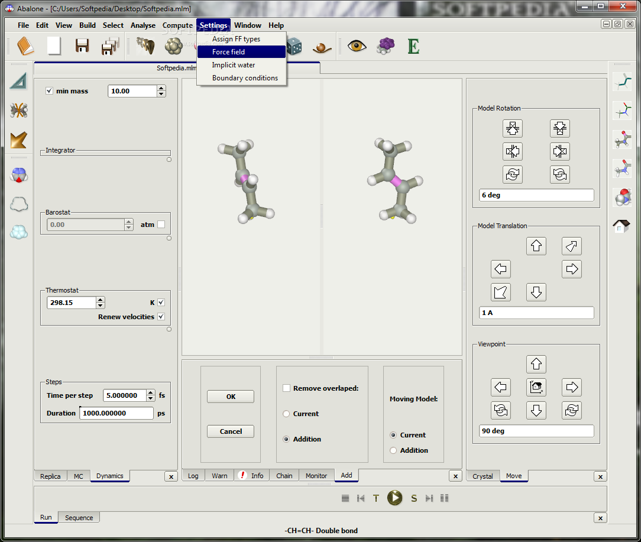Enable the Barostat atm checkbox

(161, 225)
